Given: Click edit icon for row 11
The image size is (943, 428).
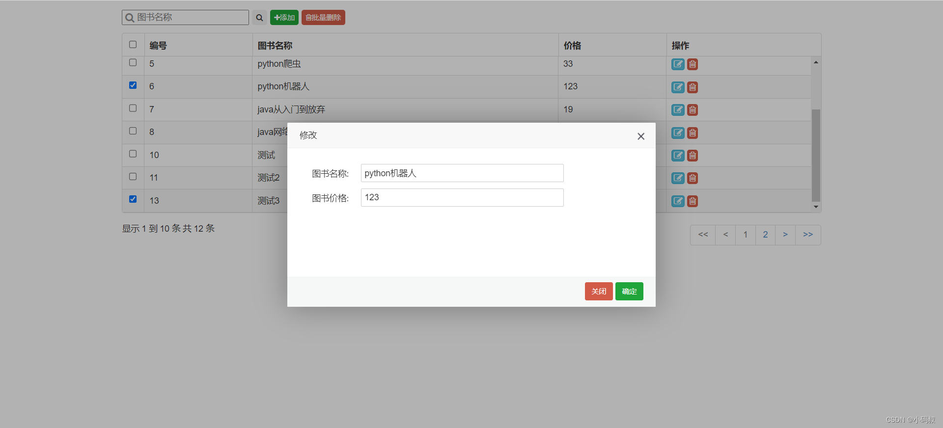Looking at the screenshot, I should pyautogui.click(x=678, y=178).
